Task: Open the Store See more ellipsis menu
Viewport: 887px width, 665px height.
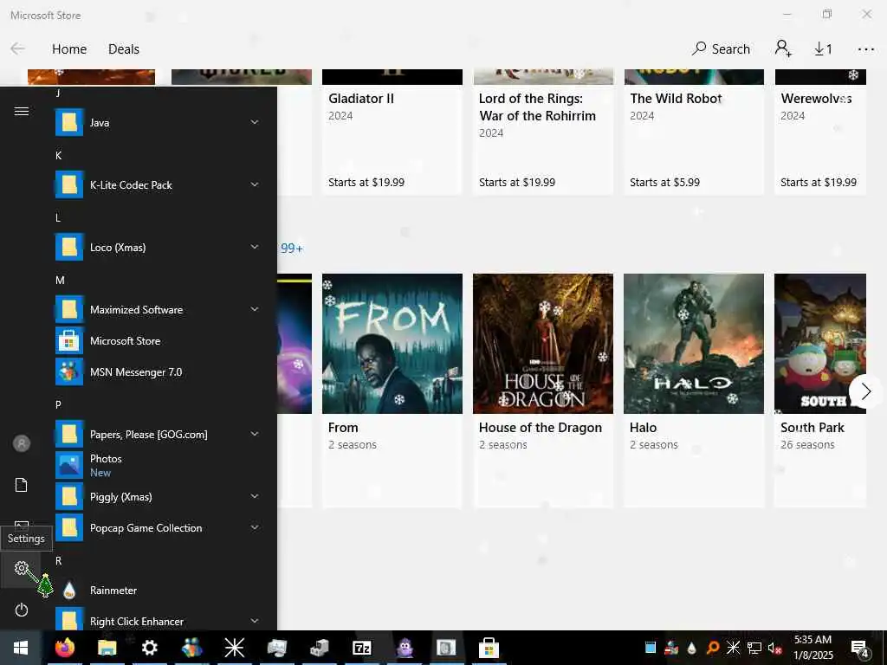Action: pyautogui.click(x=865, y=49)
